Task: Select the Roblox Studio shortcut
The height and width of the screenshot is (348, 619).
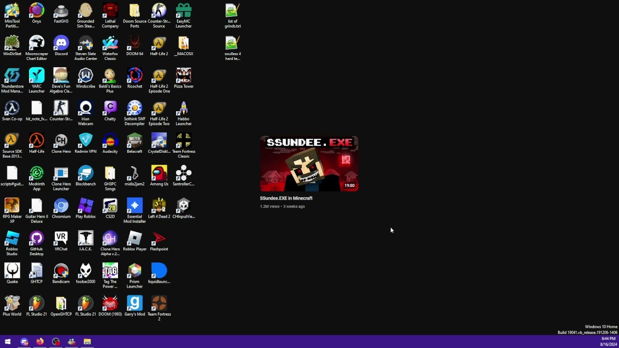Action: 12,243
